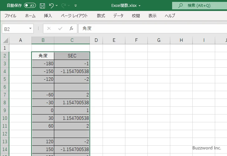
Task: Select column B header
Action: coord(43,40)
